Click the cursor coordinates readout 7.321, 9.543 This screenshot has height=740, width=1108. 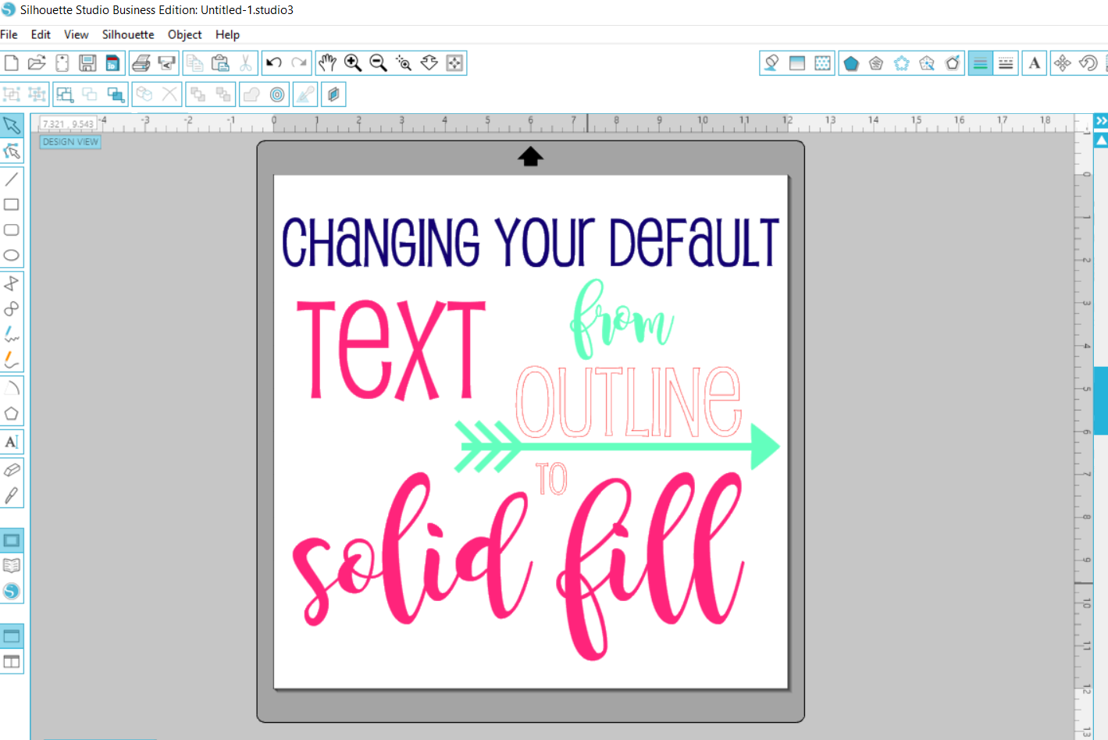click(x=67, y=124)
